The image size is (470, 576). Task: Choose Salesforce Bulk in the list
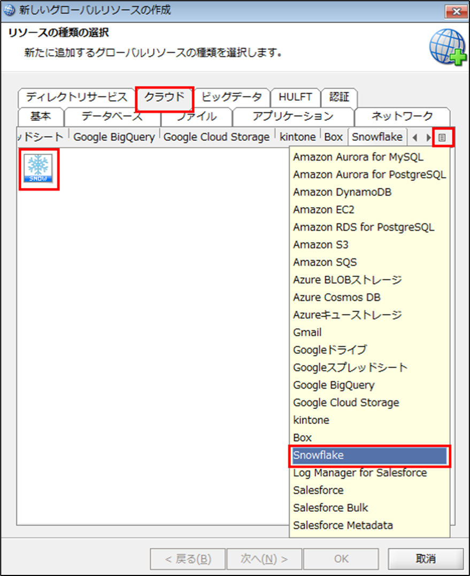[369, 507]
